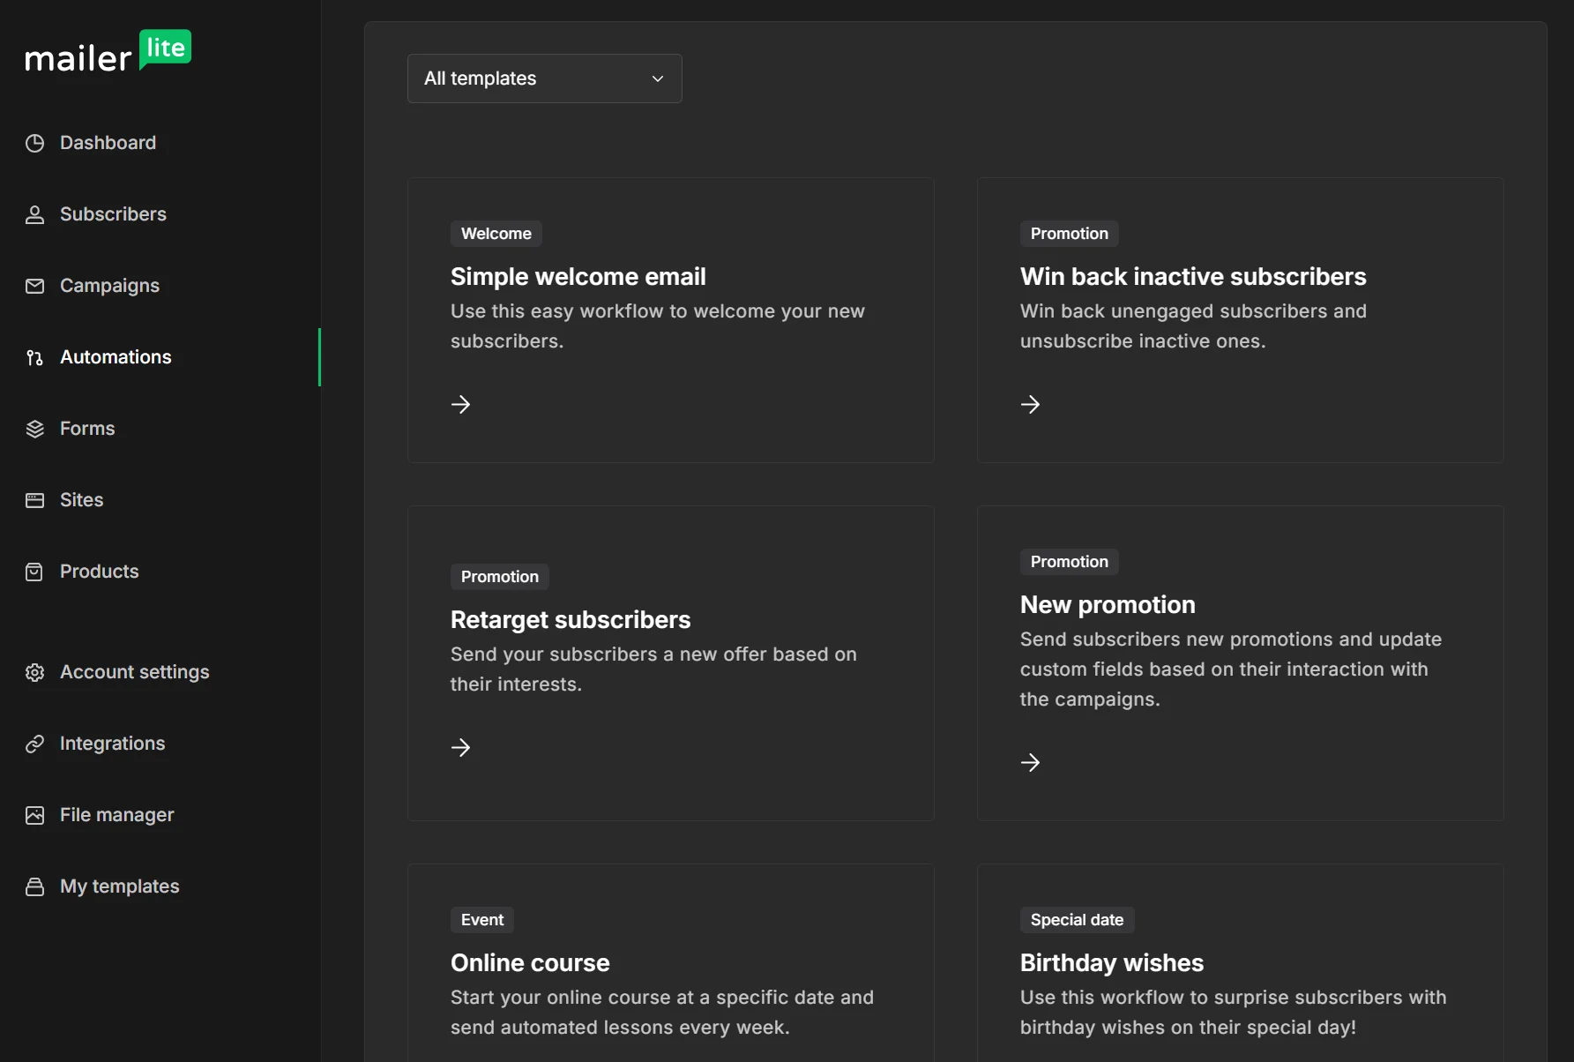The image size is (1574, 1062).
Task: Click the Campaigns envelope icon
Action: click(x=34, y=286)
